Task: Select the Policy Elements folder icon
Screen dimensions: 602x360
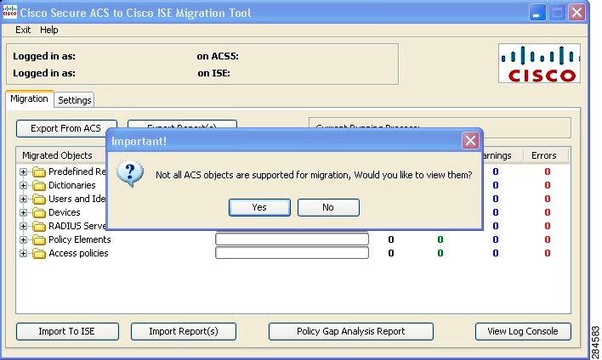Action: pyautogui.click(x=39, y=240)
